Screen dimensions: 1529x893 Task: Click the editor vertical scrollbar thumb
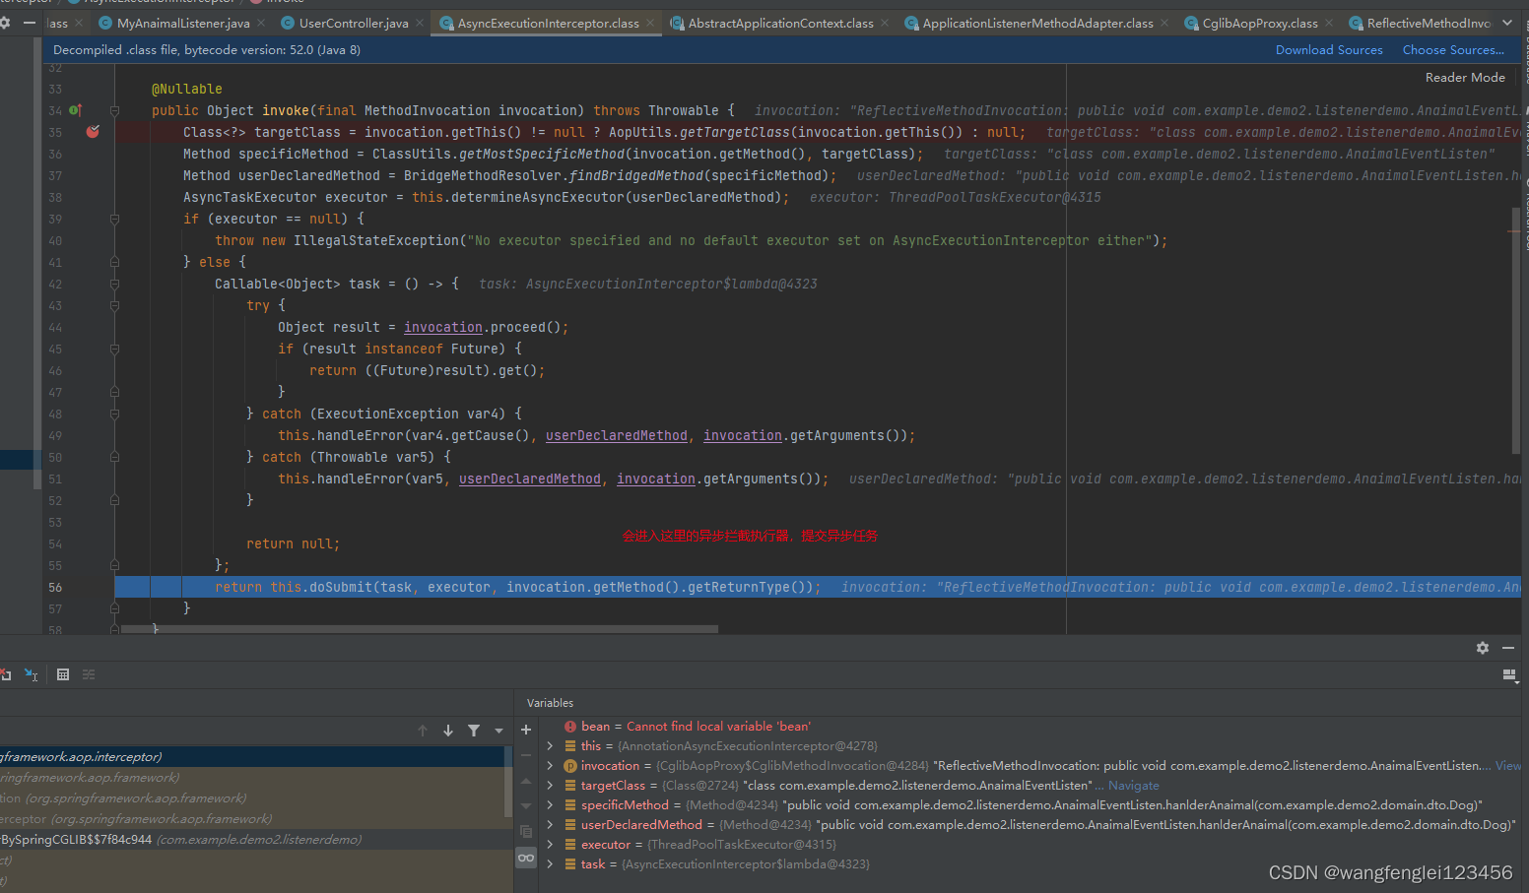coord(1516,330)
